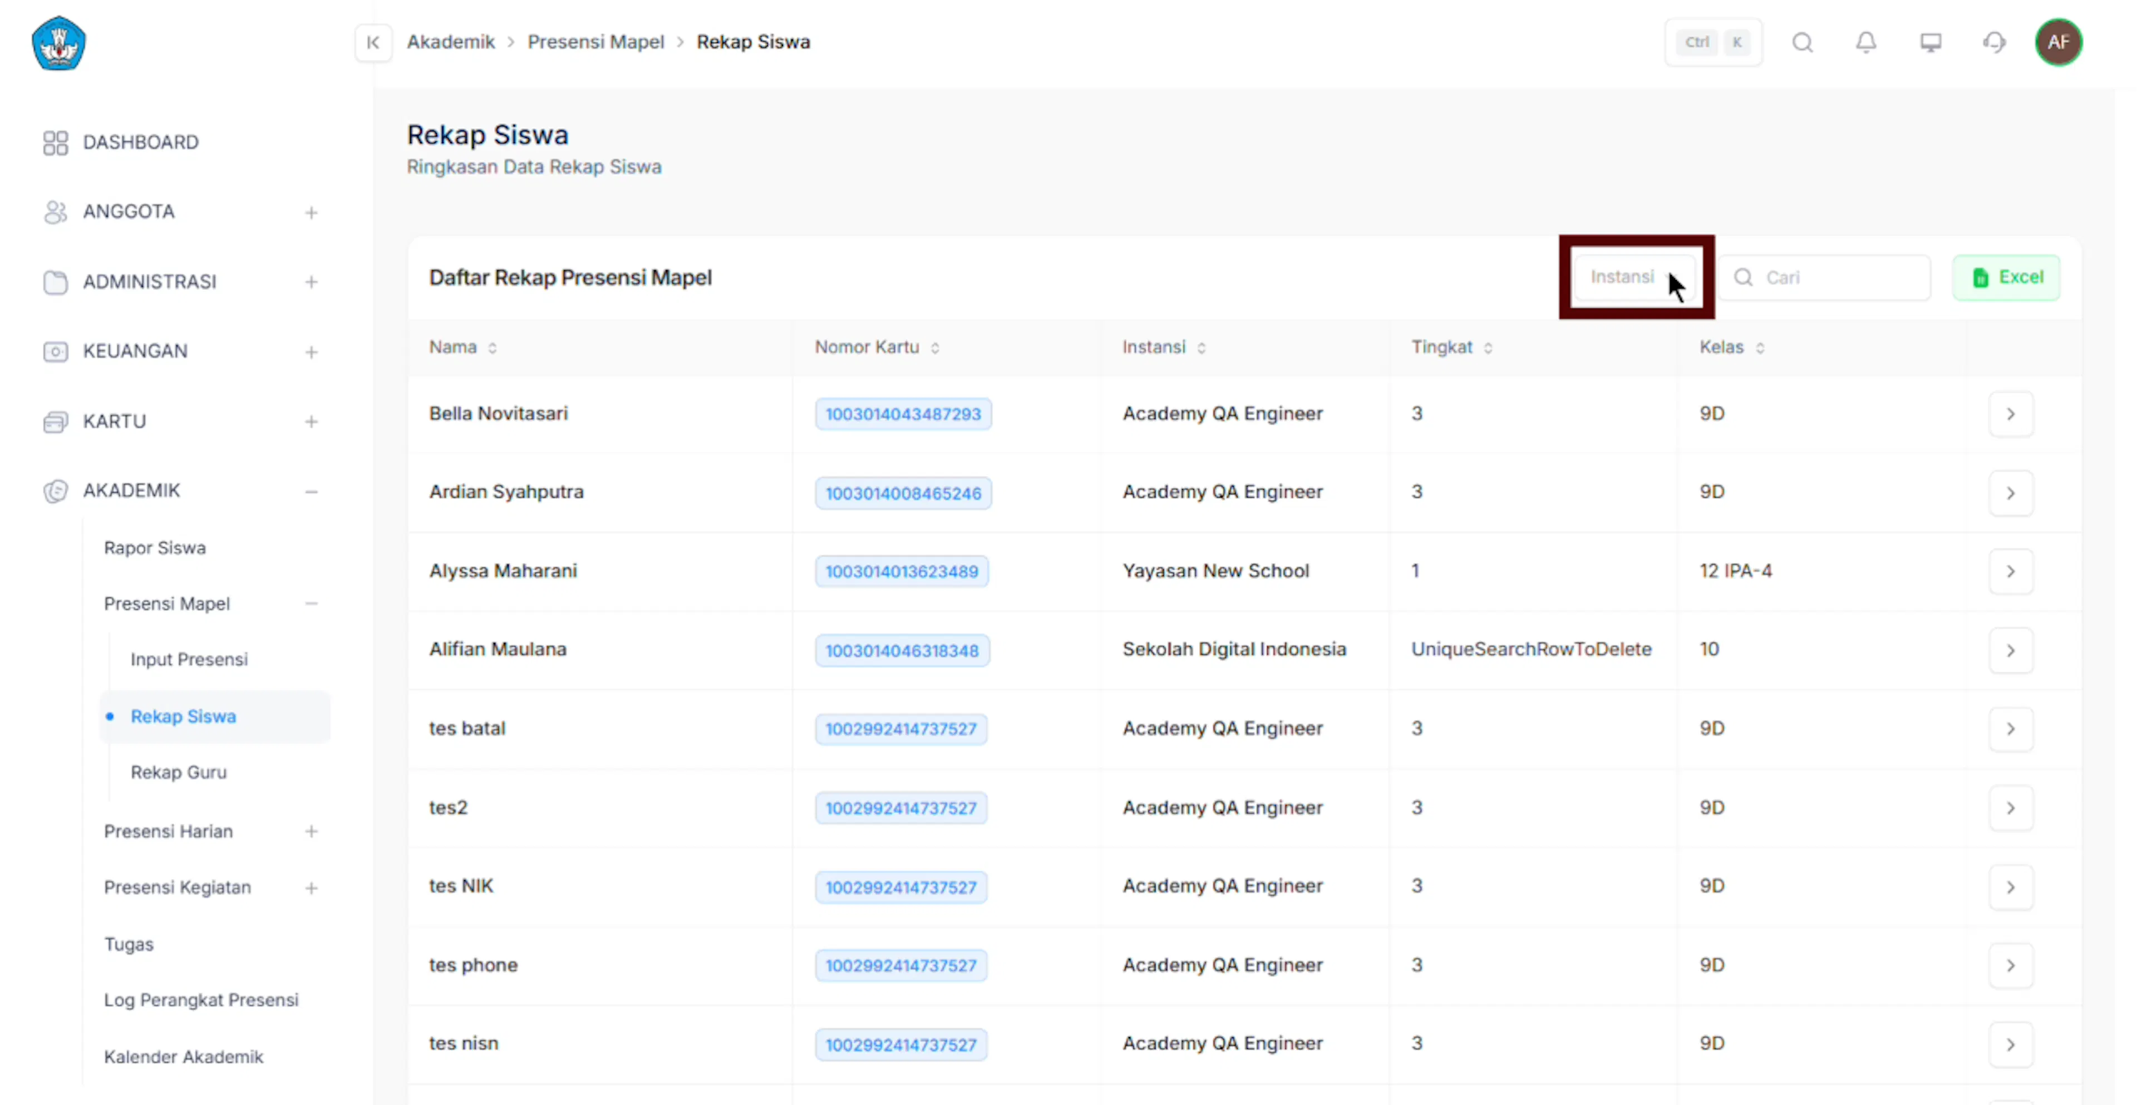Screen dimensions: 2137x1105
Task: Expand the Kartu menu plus
Action: click(311, 423)
